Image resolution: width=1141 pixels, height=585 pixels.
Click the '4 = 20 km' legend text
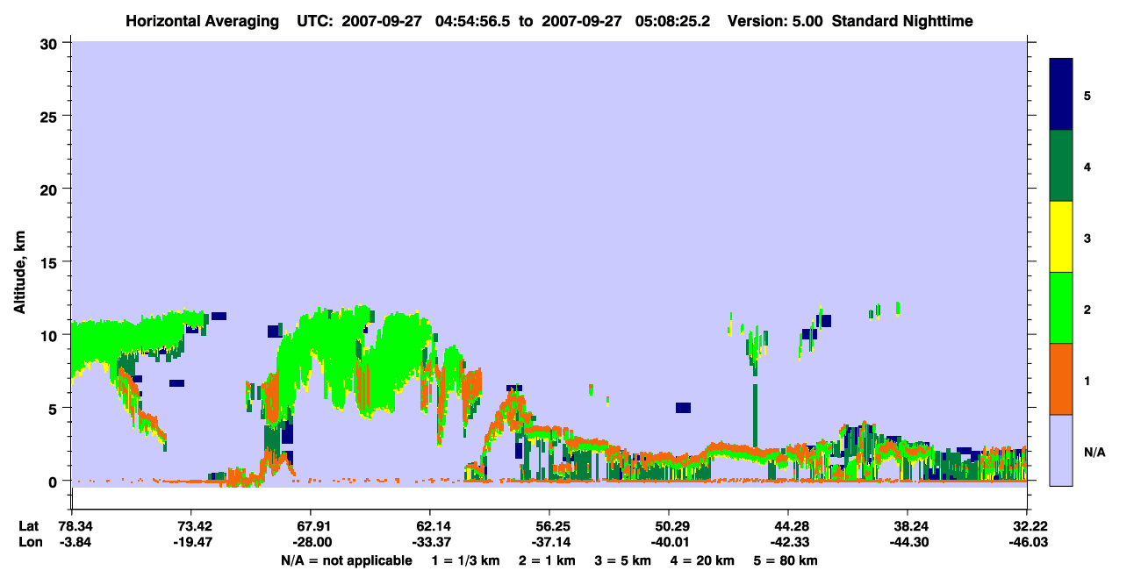703,560
